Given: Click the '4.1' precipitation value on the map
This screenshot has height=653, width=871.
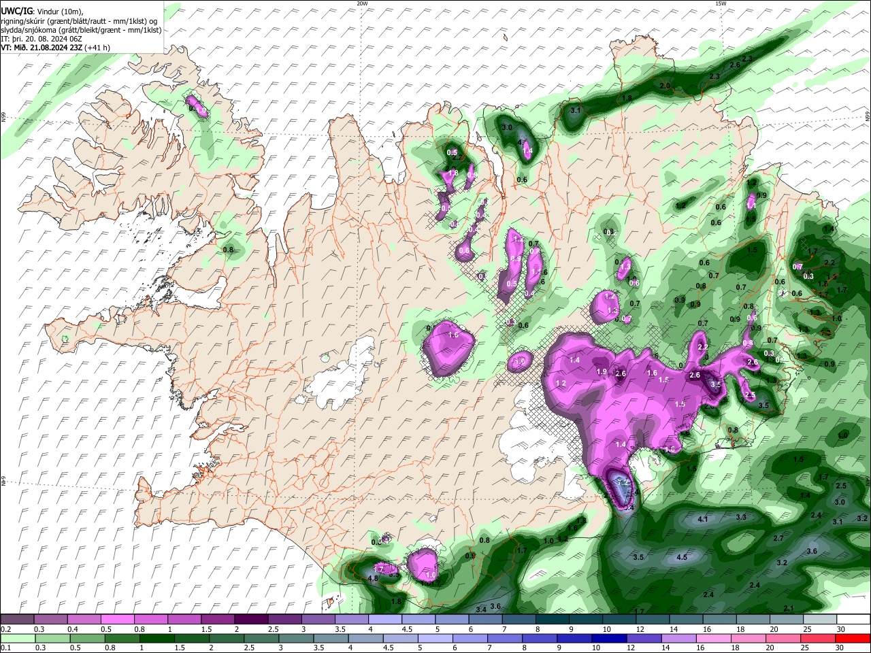Looking at the screenshot, I should point(704,519).
